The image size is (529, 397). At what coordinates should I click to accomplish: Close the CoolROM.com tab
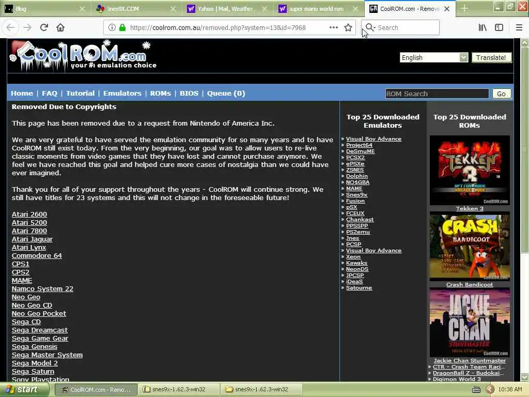(x=447, y=9)
